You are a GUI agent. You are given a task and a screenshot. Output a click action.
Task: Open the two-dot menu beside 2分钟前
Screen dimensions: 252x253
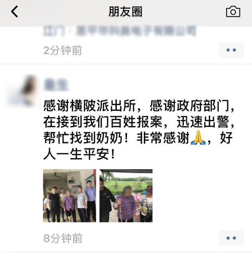(231, 50)
